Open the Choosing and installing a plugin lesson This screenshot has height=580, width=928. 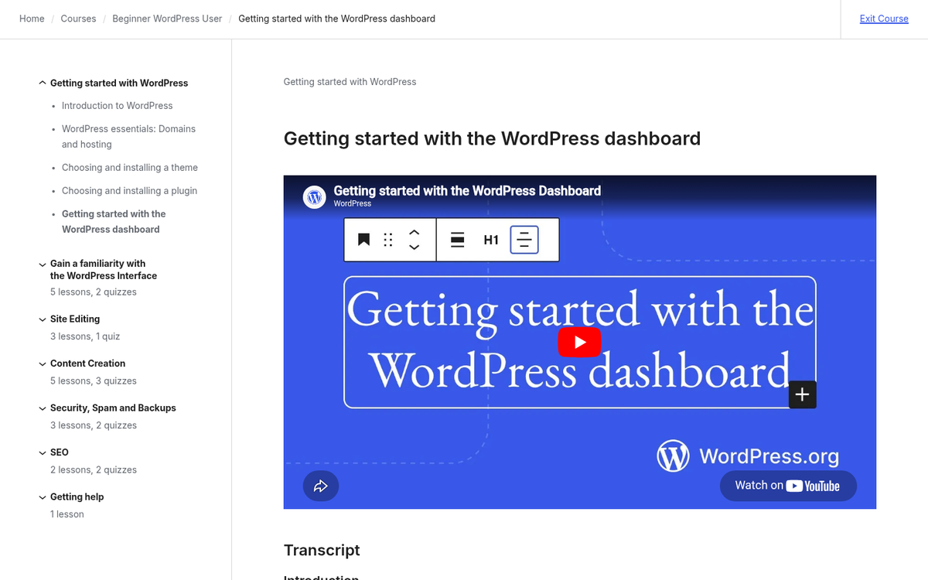coord(129,190)
